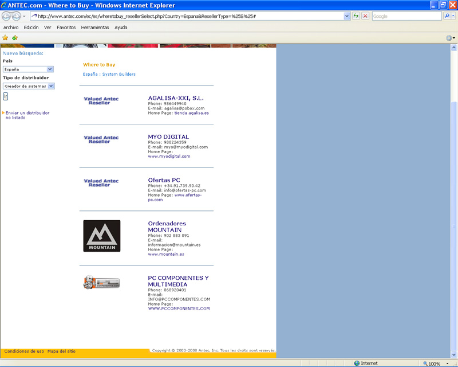
Task: Open the recent pages dropdown arrow
Action: pos(24,17)
